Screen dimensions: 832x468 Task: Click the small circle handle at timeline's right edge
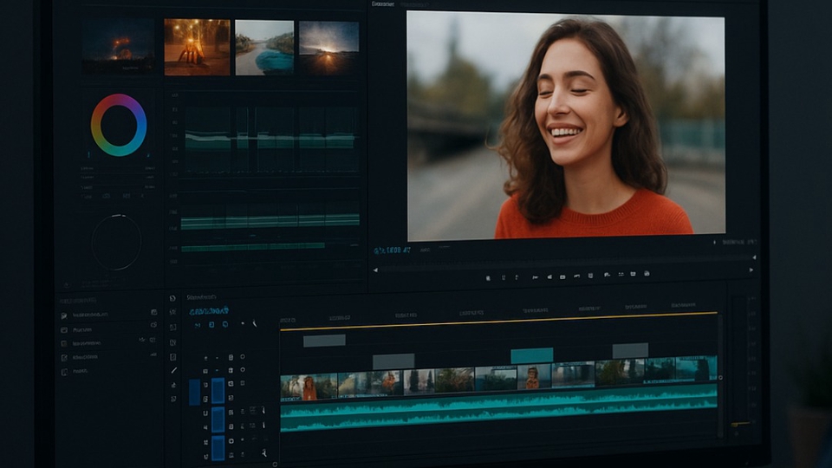720,378
